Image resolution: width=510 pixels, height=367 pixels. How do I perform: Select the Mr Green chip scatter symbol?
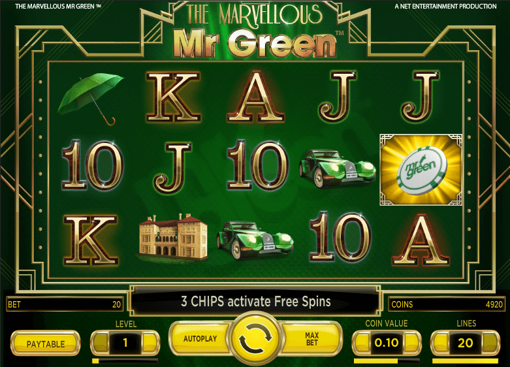coord(421,170)
